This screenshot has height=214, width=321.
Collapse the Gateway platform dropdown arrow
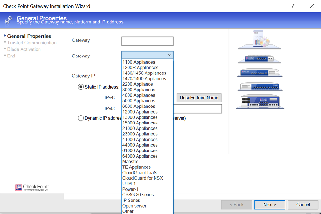pyautogui.click(x=169, y=55)
